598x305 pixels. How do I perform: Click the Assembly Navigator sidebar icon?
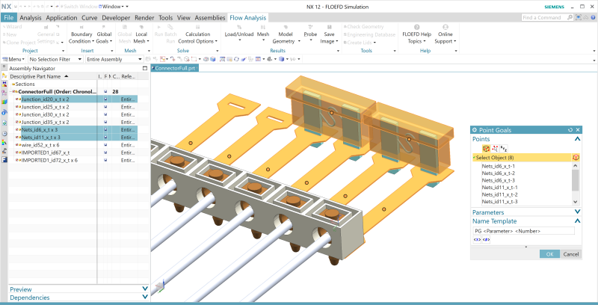pos(4,76)
